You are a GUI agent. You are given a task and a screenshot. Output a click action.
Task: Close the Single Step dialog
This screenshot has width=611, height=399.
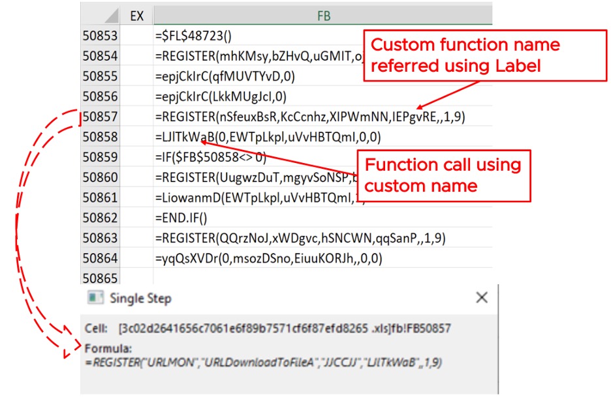[481, 298]
